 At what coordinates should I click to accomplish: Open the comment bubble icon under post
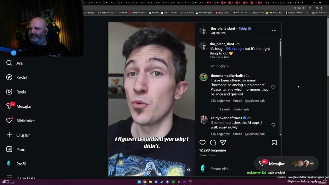coord(213,143)
